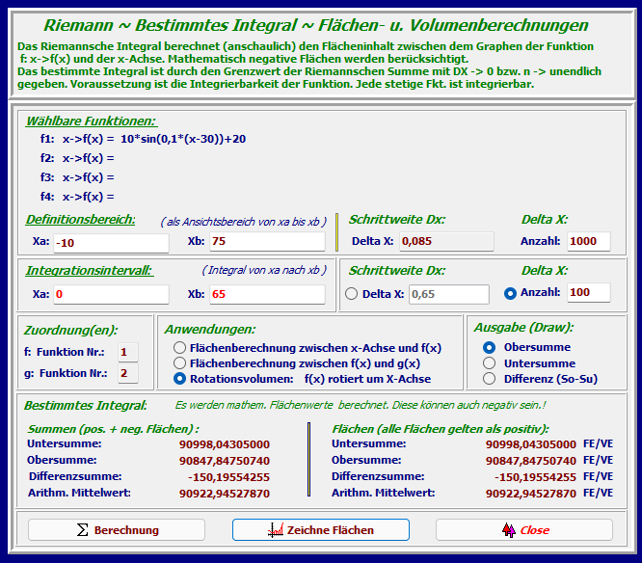Select the Anzahl radio button for integration
The height and width of the screenshot is (563, 642).
coord(510,293)
